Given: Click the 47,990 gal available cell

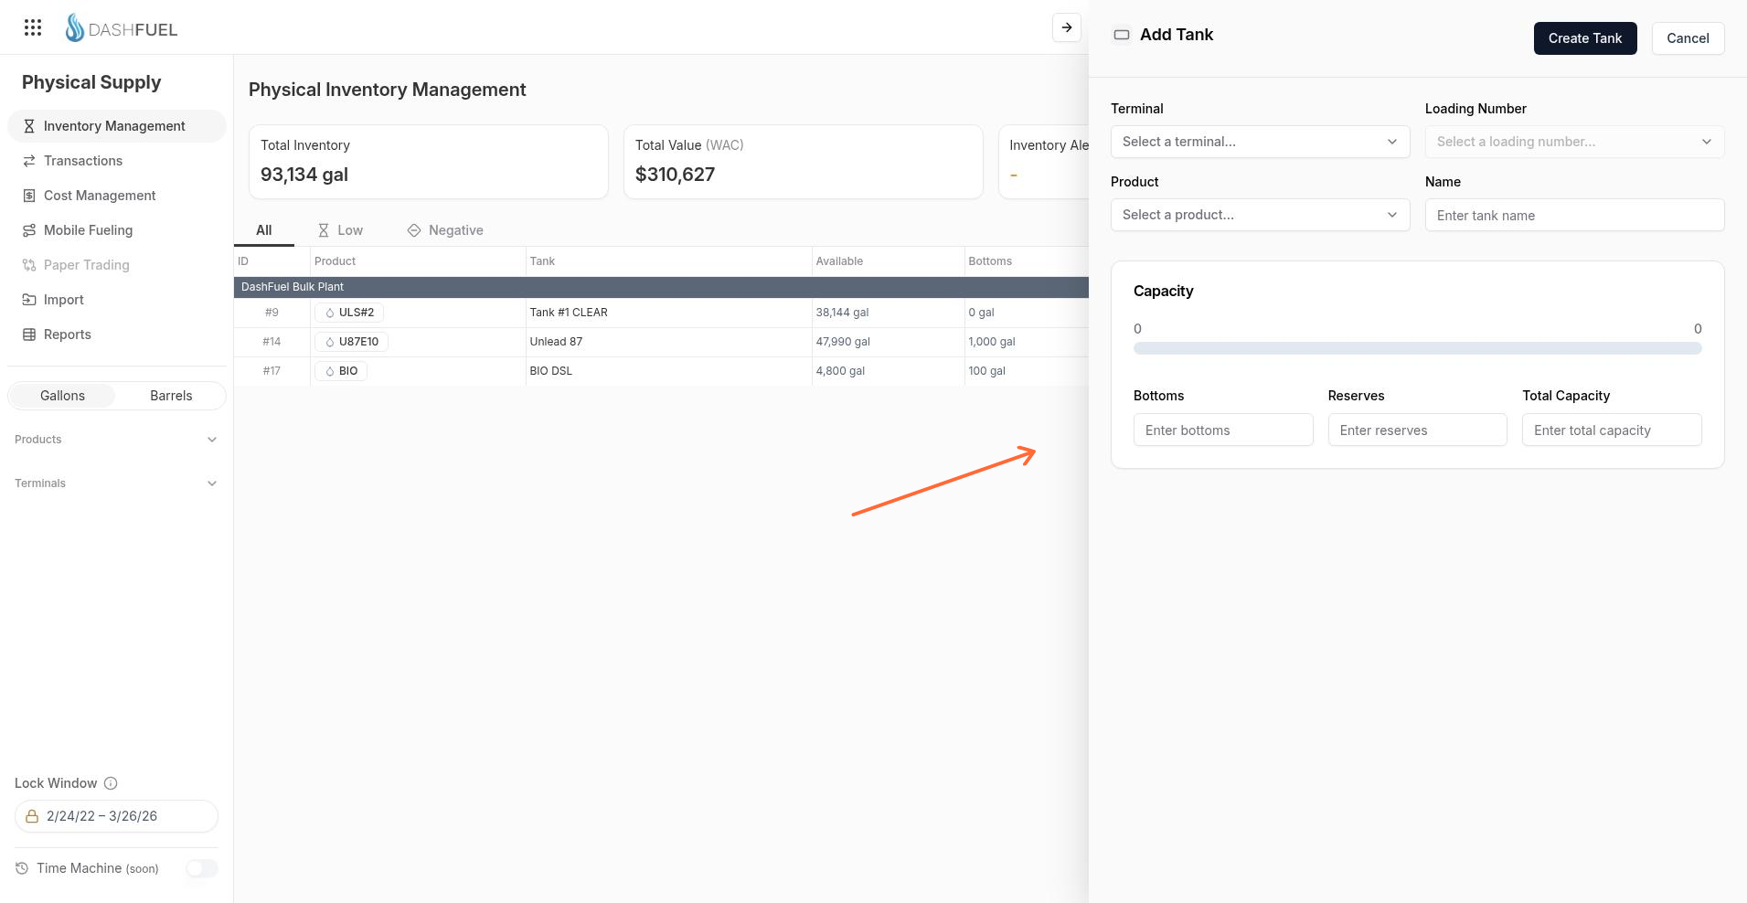Looking at the screenshot, I should 888,342.
